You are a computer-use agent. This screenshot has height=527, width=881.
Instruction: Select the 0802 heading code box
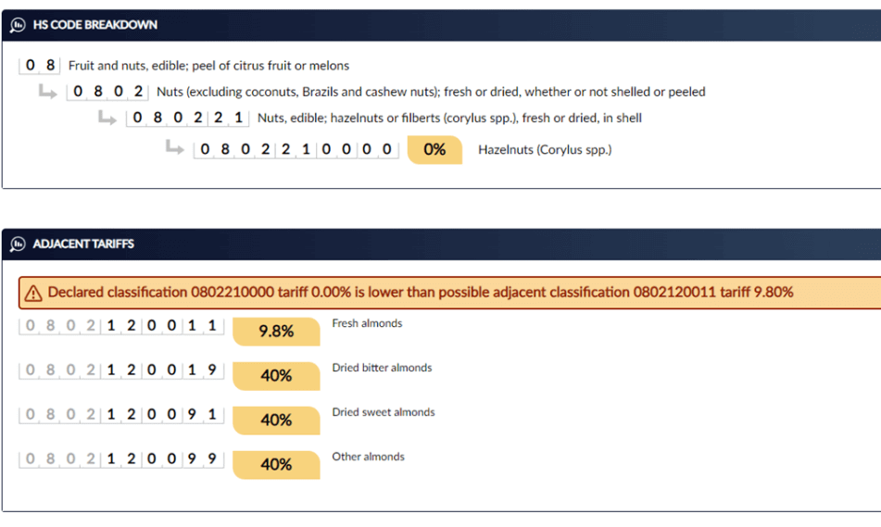pyautogui.click(x=107, y=92)
